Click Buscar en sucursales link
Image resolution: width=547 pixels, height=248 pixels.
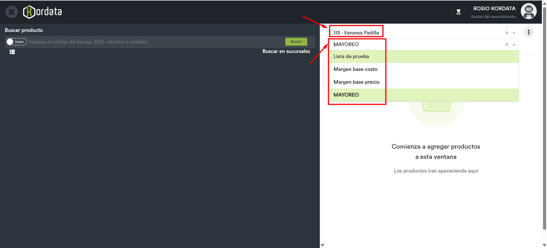tap(286, 51)
